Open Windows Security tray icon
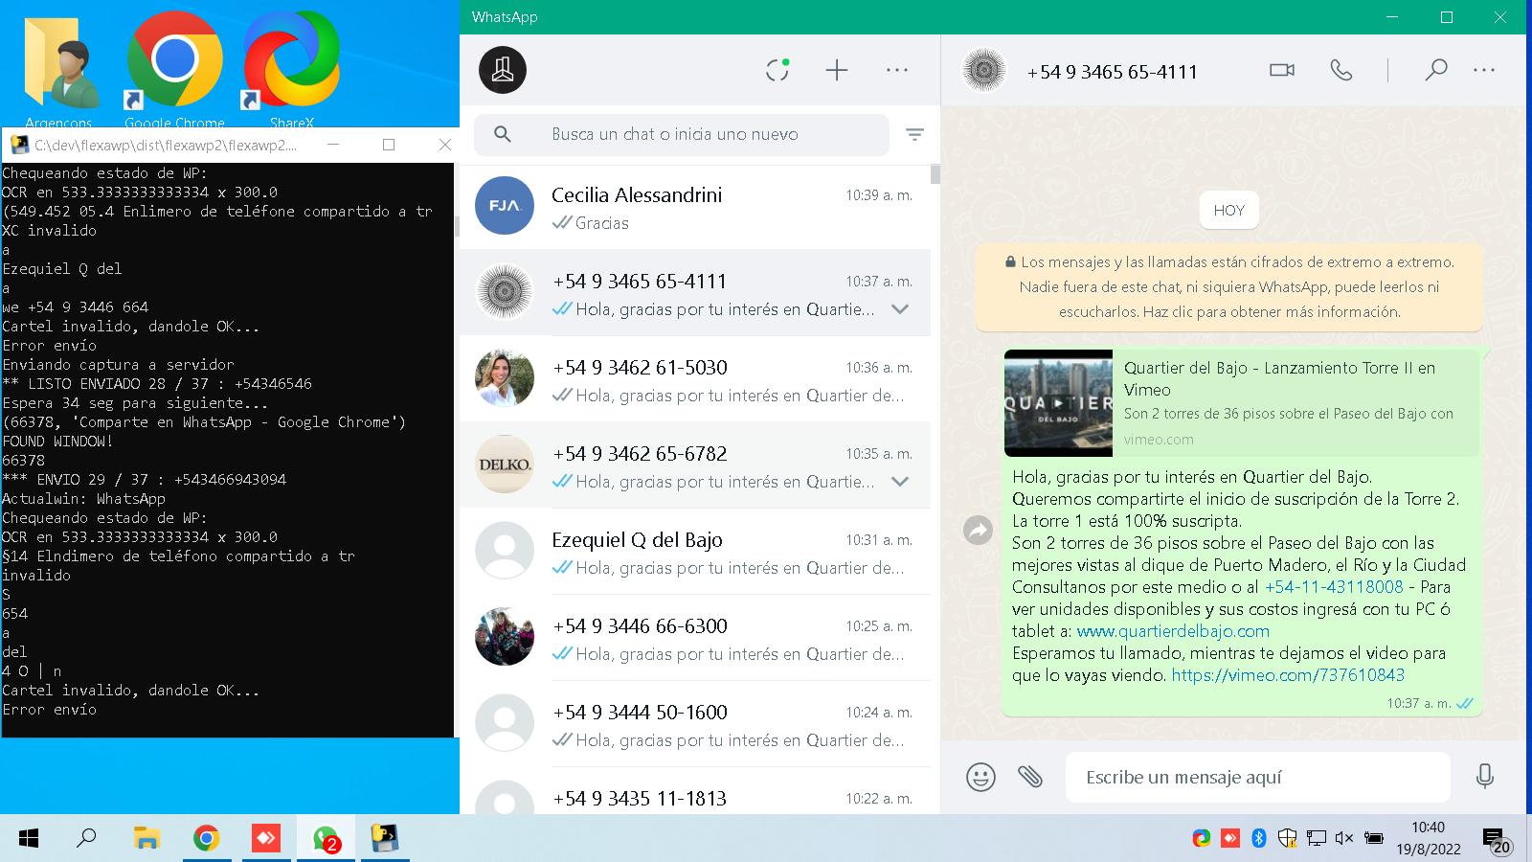The height and width of the screenshot is (862, 1532). (1287, 839)
